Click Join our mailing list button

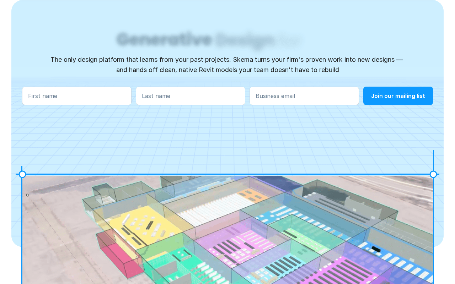pyautogui.click(x=398, y=96)
